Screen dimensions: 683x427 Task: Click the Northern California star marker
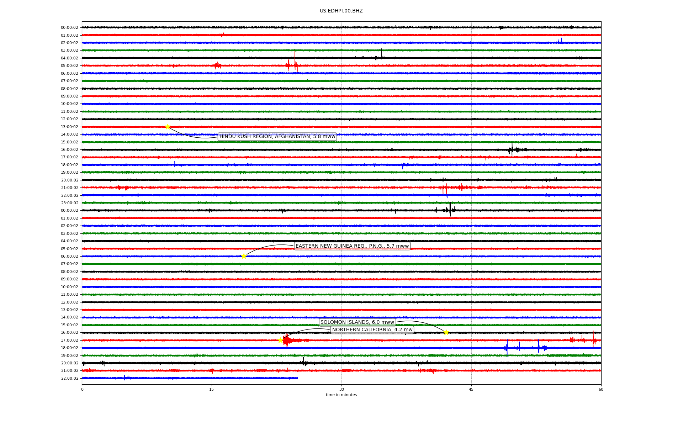tap(280, 340)
